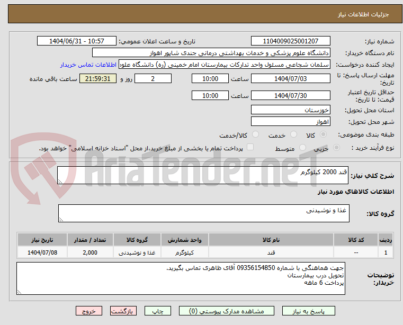Click the تعداد / مقدار column header

coord(90,240)
